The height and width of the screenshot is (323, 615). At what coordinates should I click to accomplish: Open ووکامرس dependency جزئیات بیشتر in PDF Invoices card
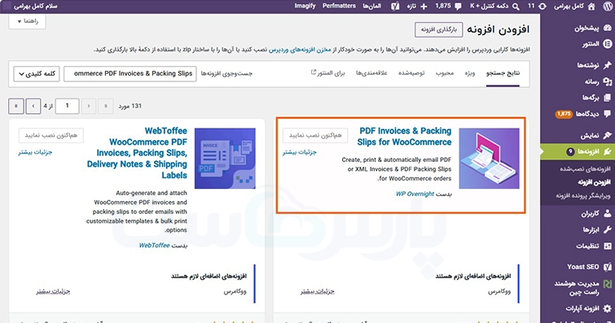click(318, 291)
